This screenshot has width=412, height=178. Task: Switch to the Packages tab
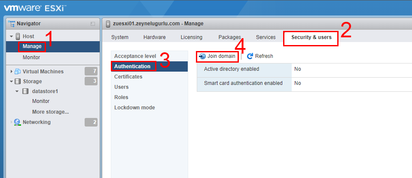coord(230,37)
